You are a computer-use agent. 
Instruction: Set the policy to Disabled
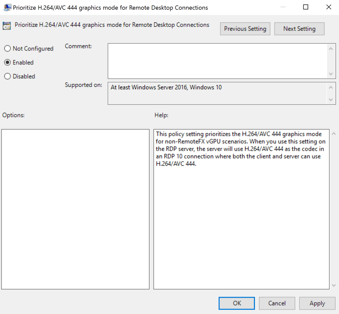[7, 76]
